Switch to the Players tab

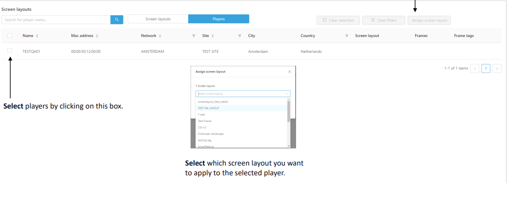point(218,19)
